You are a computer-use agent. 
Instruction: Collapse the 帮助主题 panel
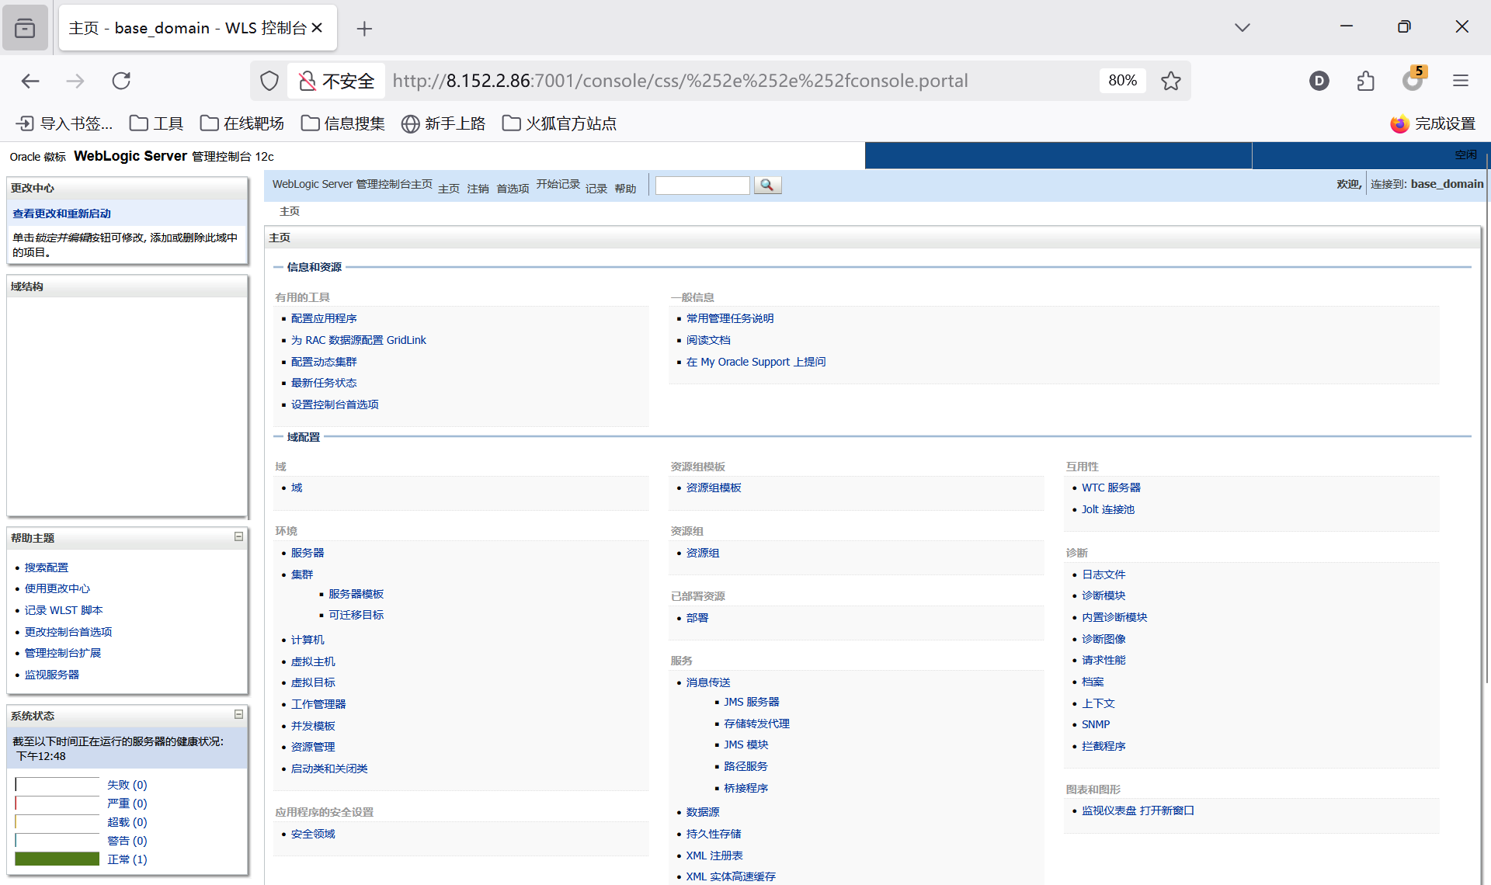click(238, 536)
